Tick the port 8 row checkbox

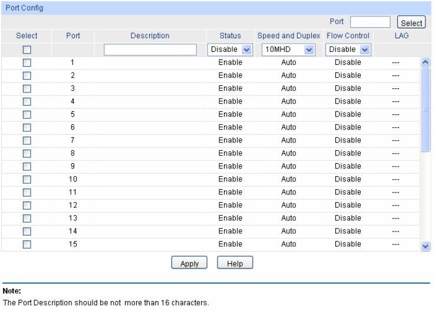pyautogui.click(x=27, y=154)
